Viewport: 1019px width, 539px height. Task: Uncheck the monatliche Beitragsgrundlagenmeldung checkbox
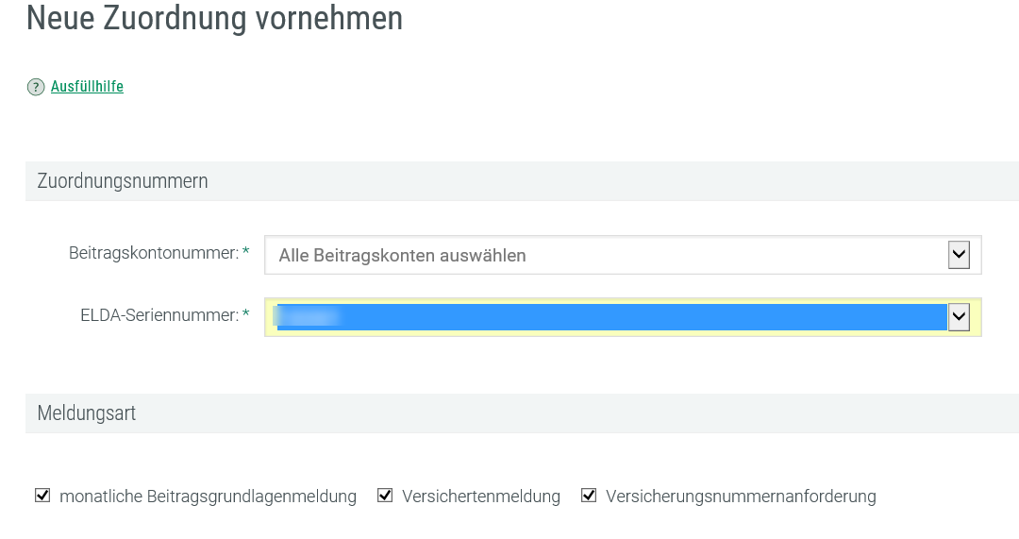click(x=42, y=496)
